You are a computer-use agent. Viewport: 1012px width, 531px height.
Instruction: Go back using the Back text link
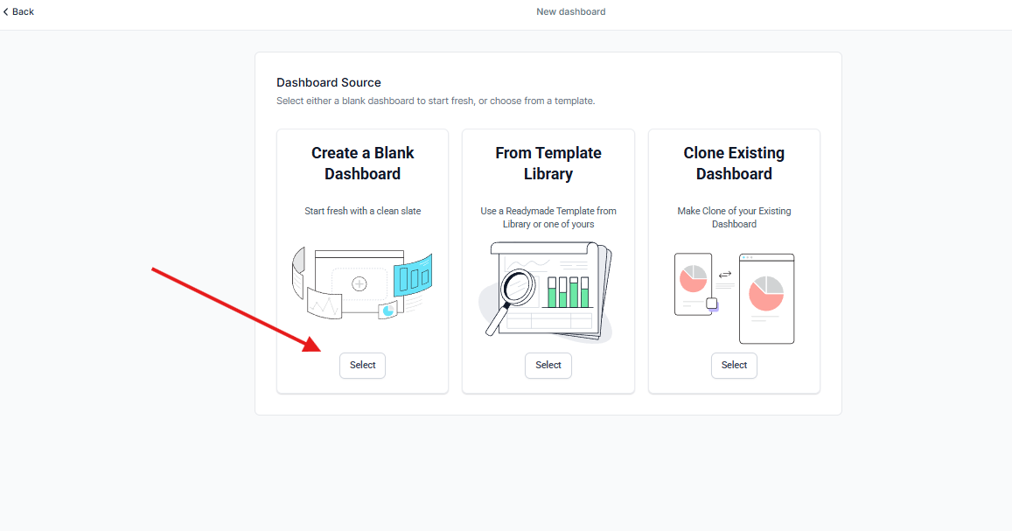(24, 11)
